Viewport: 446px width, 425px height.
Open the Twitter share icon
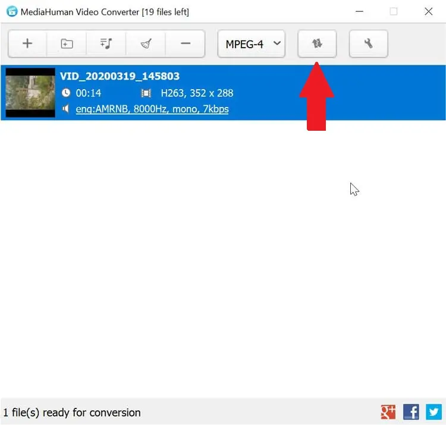click(x=434, y=412)
